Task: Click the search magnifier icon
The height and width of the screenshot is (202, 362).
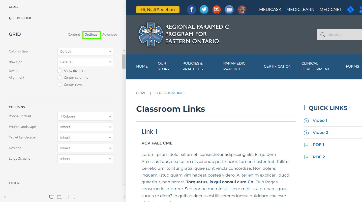Action: [x=323, y=35]
